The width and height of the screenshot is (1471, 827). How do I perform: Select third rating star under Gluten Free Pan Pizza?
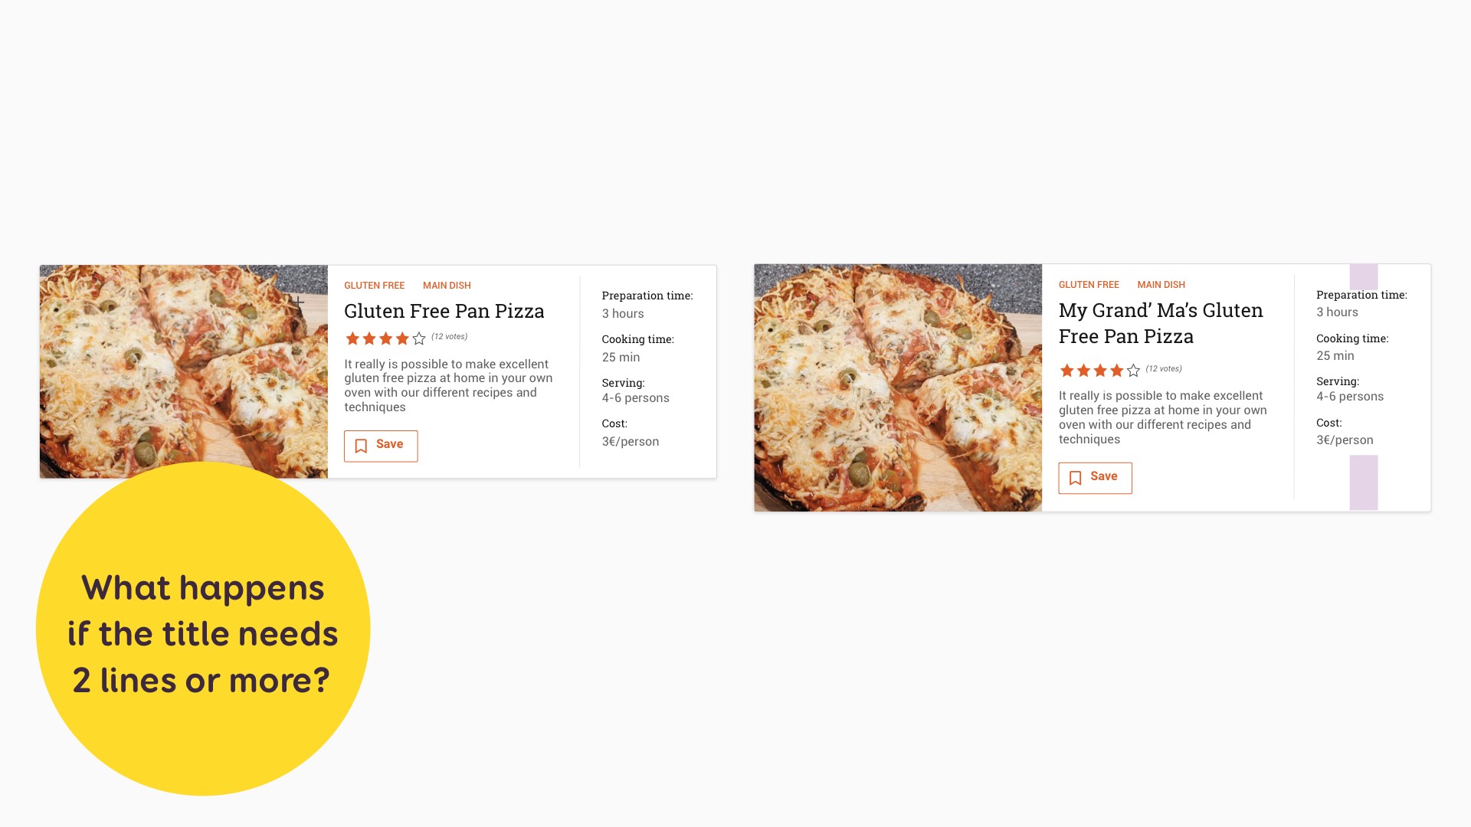click(386, 338)
